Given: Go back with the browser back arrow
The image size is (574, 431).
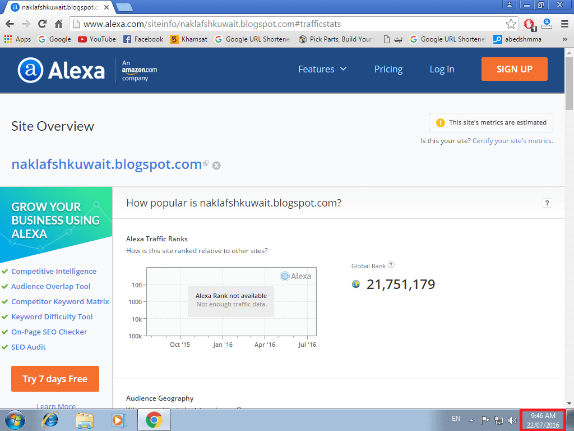Looking at the screenshot, I should pos(10,24).
